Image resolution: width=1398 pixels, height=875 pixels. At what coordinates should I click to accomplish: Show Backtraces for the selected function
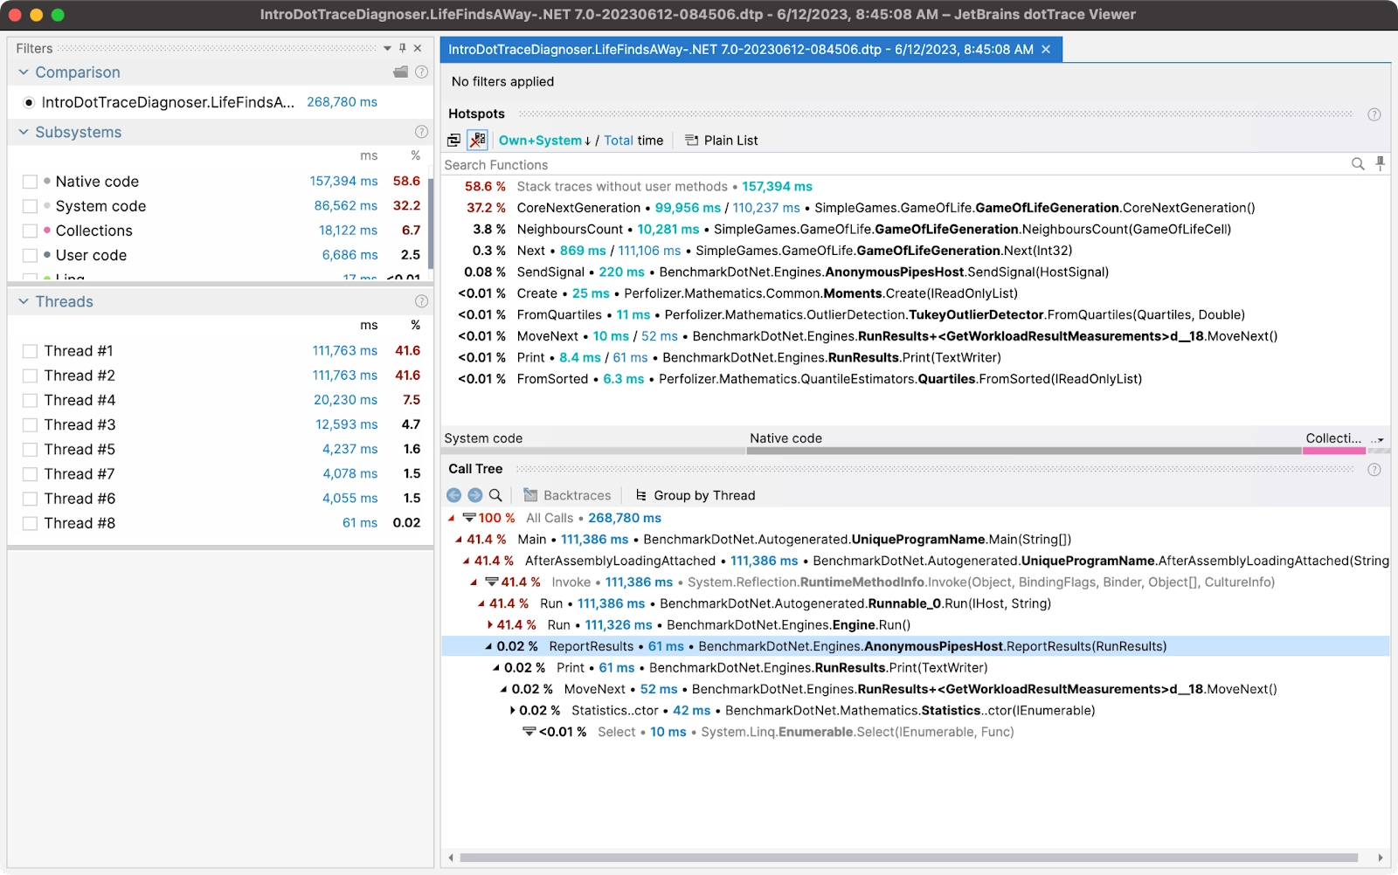point(567,495)
